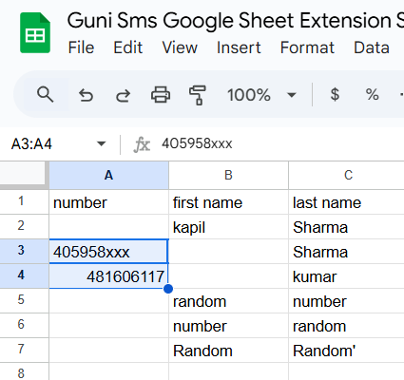The width and height of the screenshot is (404, 380).
Task: Format as percent
Action: click(x=372, y=94)
